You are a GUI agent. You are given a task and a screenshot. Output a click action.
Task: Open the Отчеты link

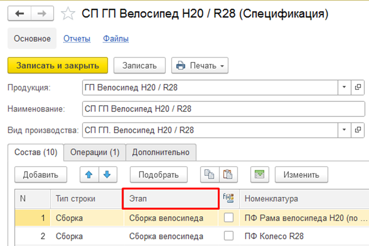point(77,39)
